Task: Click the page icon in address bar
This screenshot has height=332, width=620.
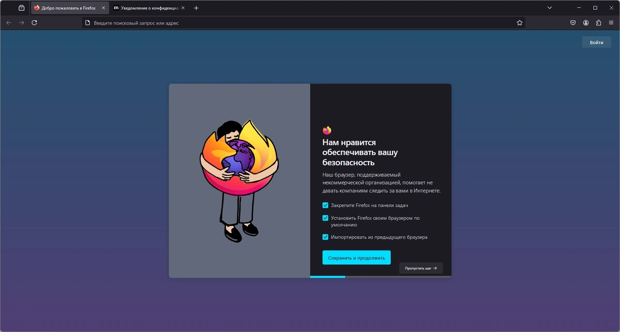Action: point(88,23)
